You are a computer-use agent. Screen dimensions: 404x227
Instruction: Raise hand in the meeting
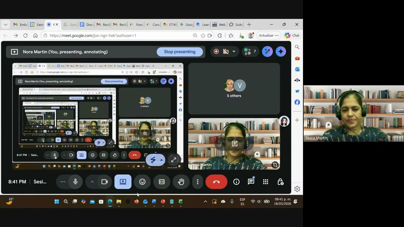[x=181, y=182]
